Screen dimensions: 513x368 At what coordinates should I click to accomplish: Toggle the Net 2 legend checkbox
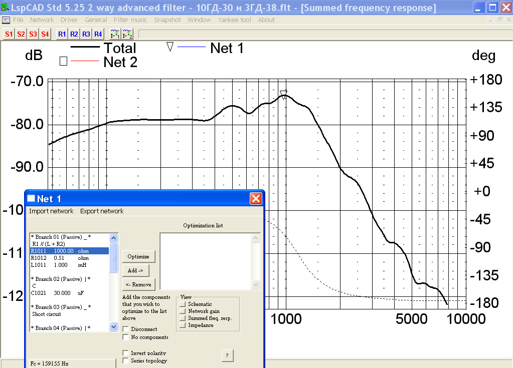tap(64, 61)
